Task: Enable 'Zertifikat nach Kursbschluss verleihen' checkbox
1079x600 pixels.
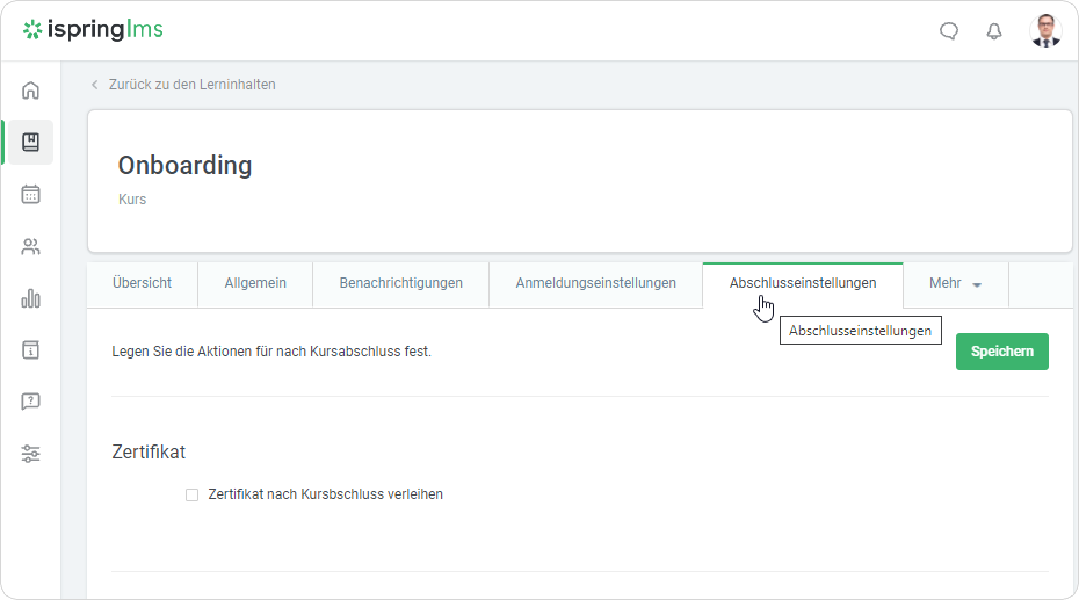Action: [192, 495]
